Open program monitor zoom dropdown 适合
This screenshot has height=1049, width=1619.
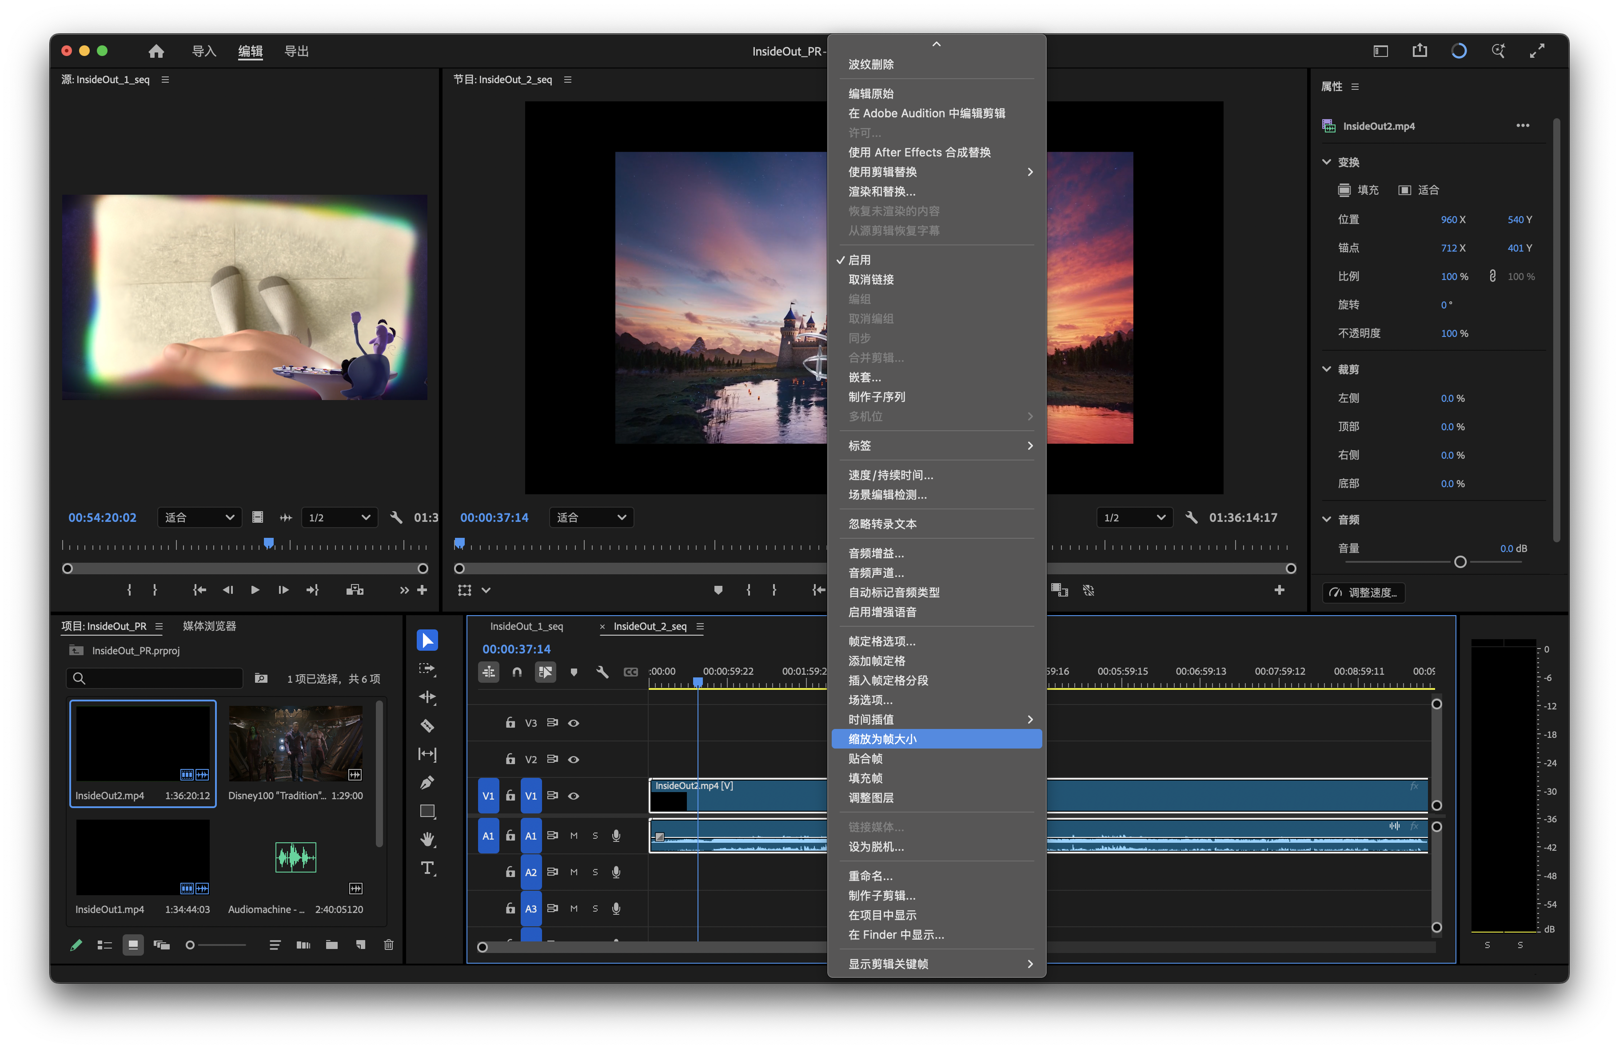coord(590,517)
